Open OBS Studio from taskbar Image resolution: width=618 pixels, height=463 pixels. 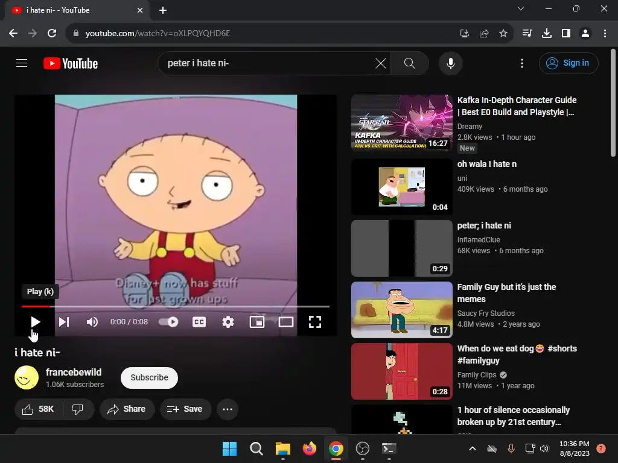click(x=362, y=449)
